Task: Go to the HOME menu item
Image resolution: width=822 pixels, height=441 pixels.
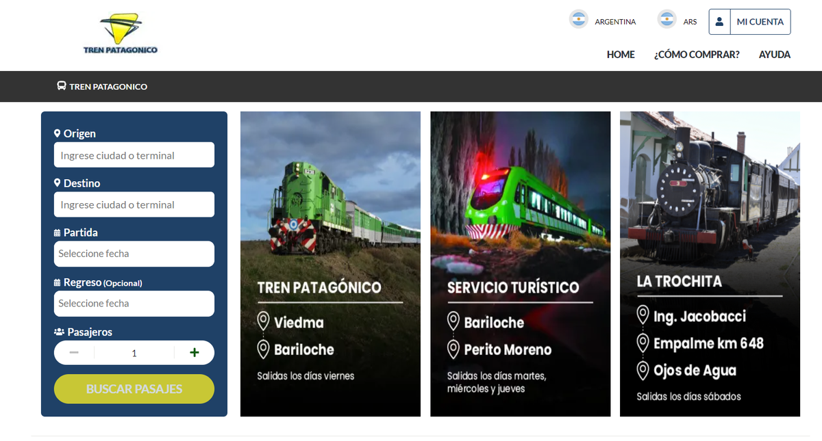Action: [621, 55]
